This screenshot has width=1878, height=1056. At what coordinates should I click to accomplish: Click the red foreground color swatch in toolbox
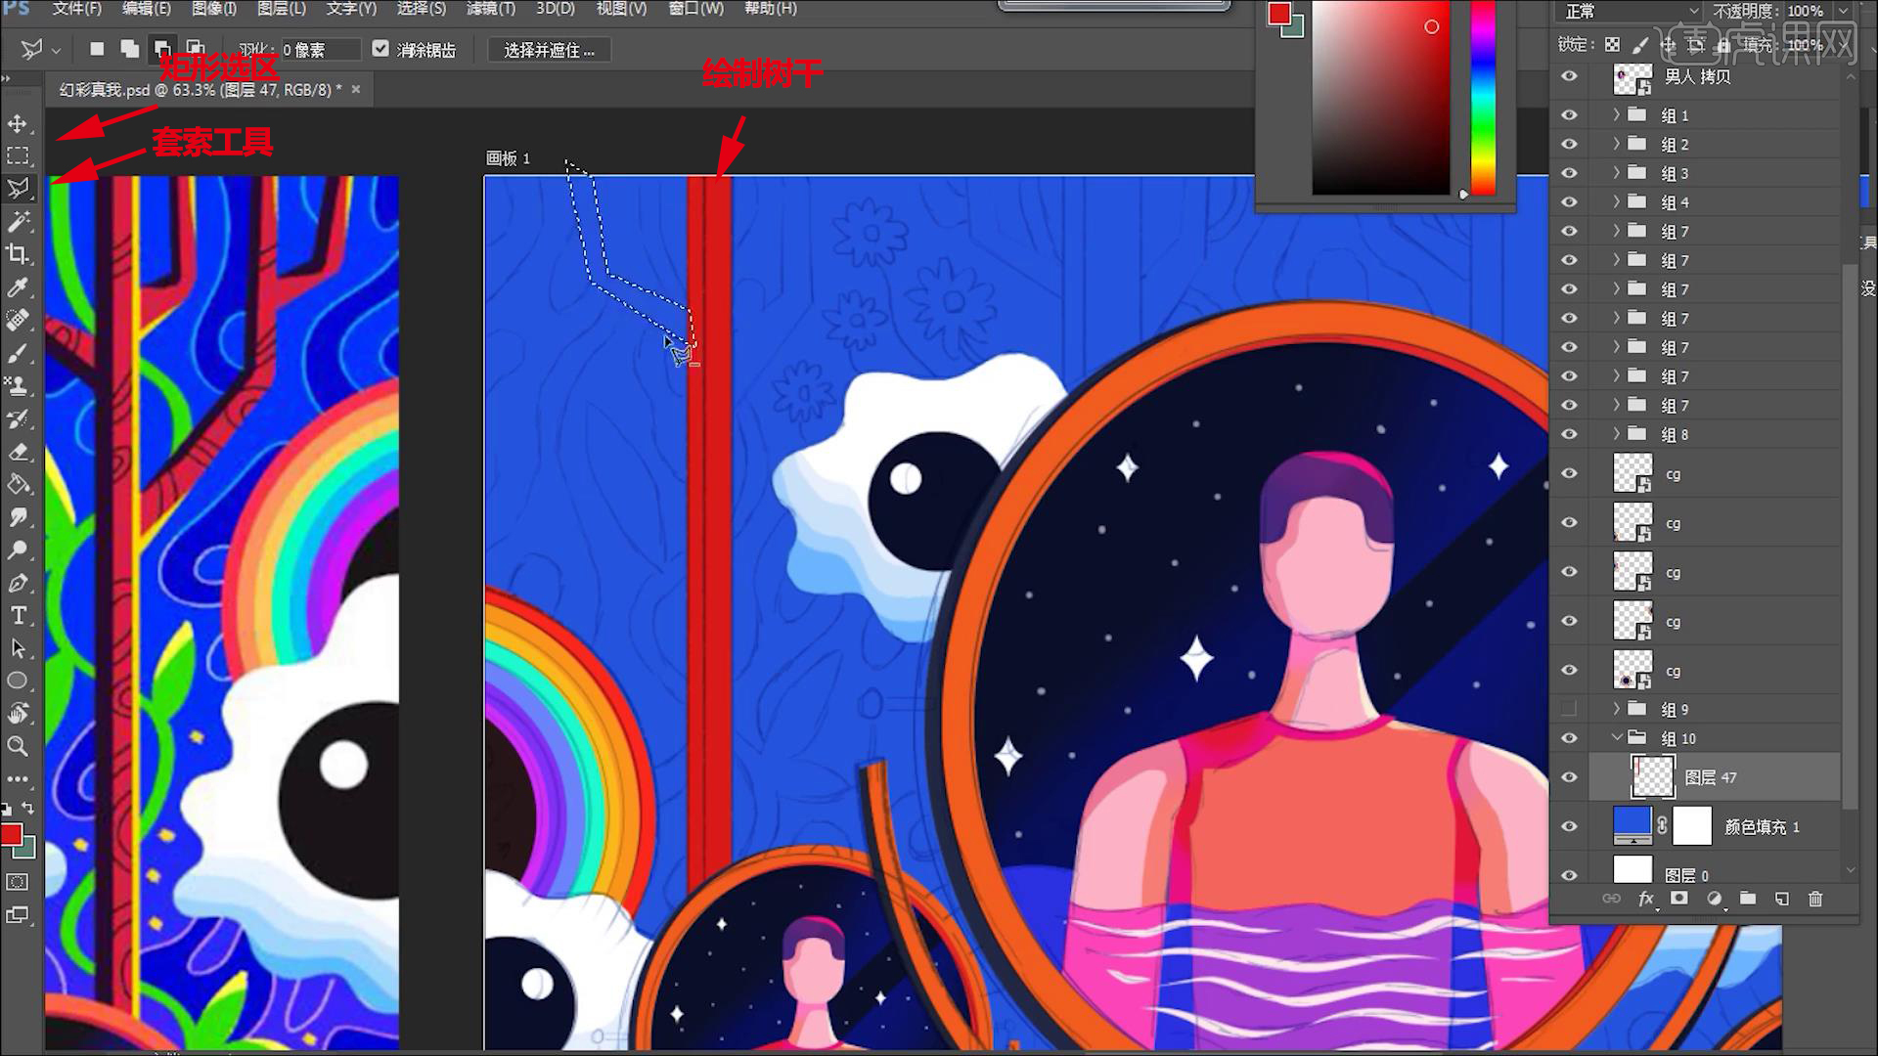pos(11,834)
